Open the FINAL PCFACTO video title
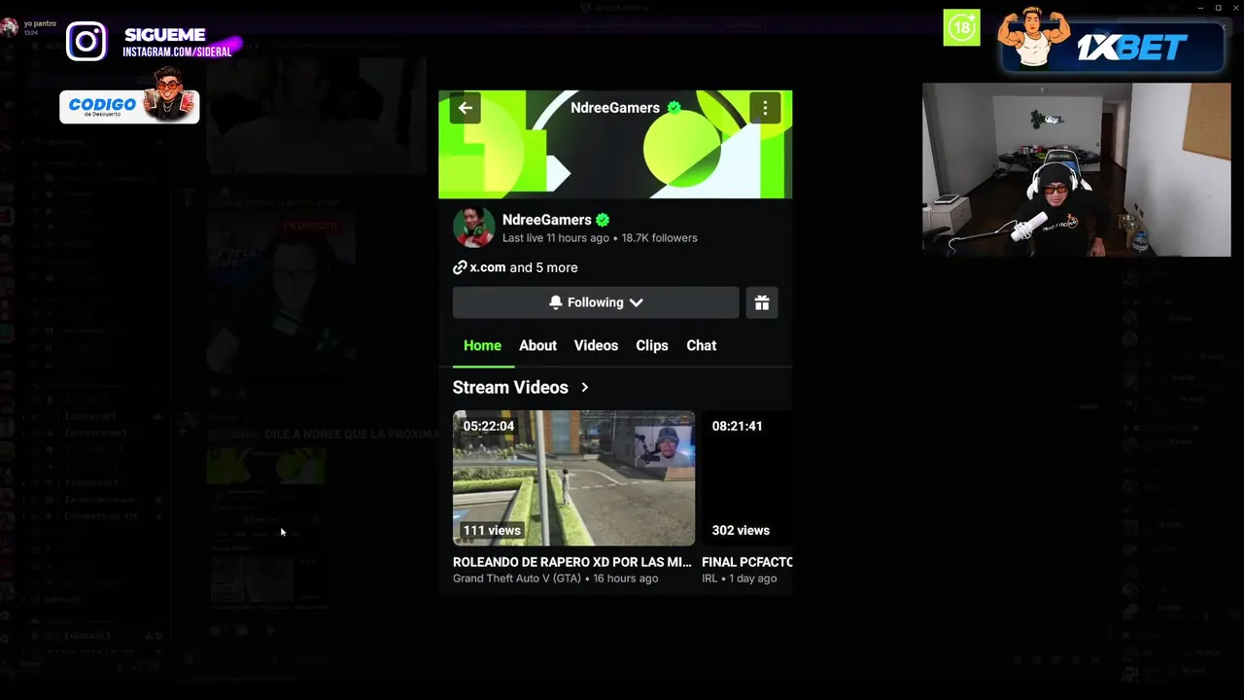This screenshot has height=700, width=1244. click(747, 562)
